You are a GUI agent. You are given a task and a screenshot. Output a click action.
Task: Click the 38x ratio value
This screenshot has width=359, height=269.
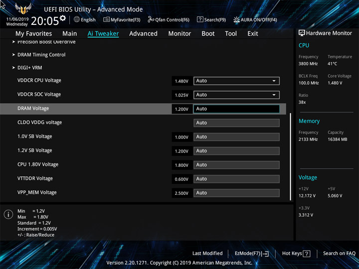[302, 102]
